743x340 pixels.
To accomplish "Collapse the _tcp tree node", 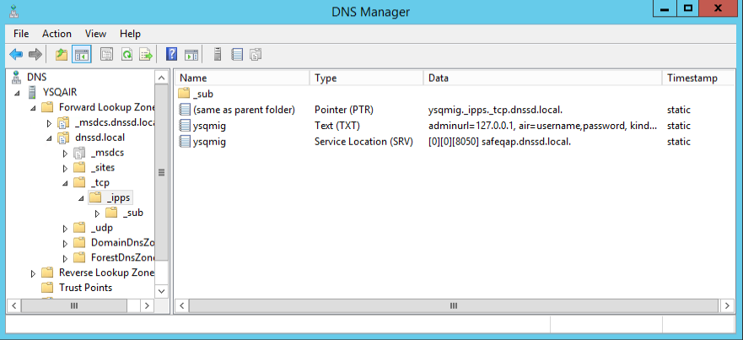I will [66, 182].
